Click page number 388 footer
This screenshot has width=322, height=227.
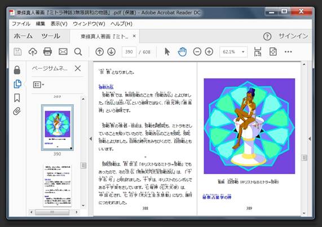[145, 208]
